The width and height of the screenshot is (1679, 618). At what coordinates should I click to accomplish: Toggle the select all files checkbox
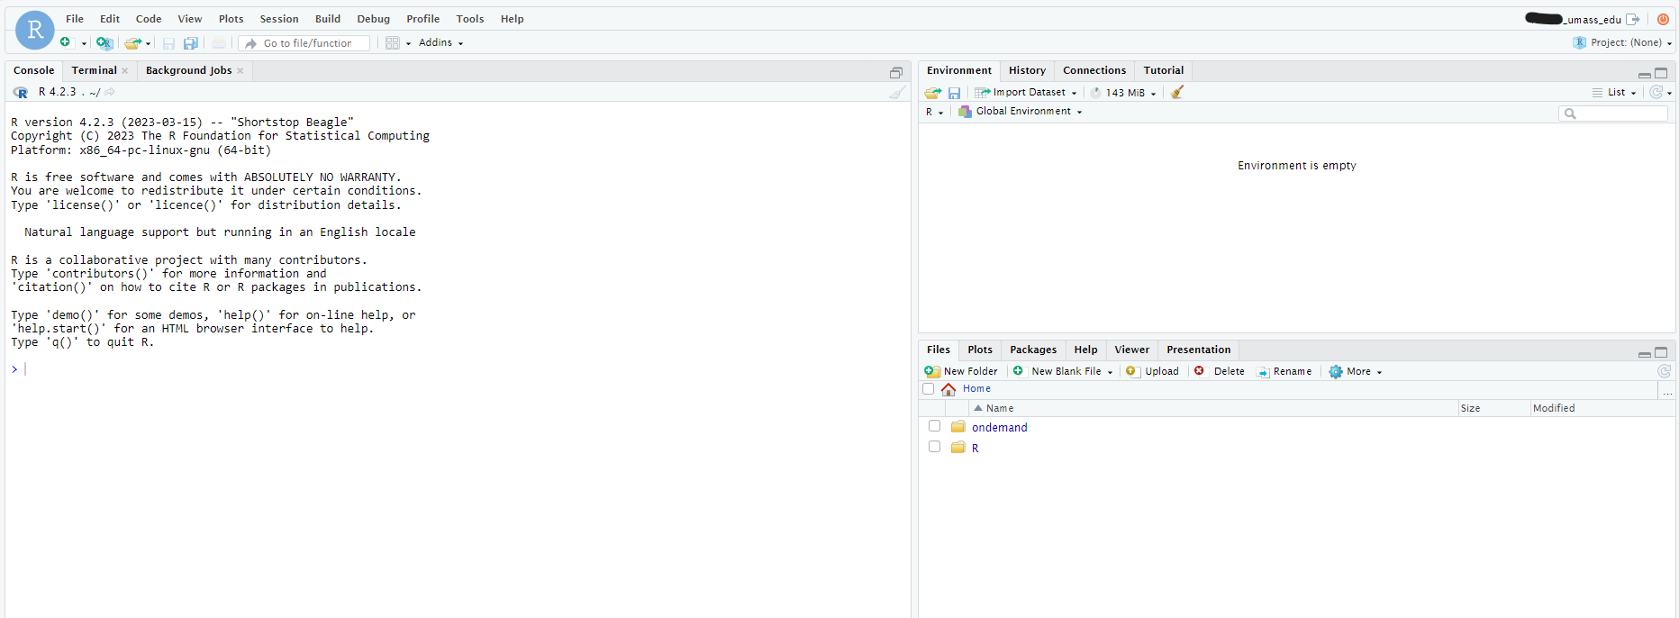click(x=928, y=389)
